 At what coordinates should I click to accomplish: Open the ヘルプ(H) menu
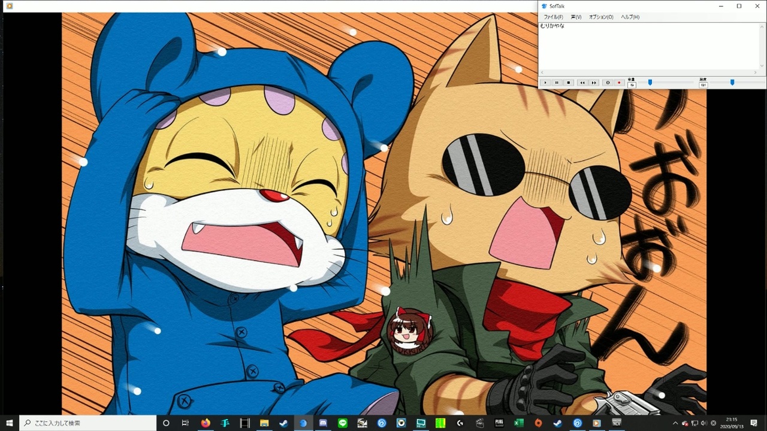630,17
